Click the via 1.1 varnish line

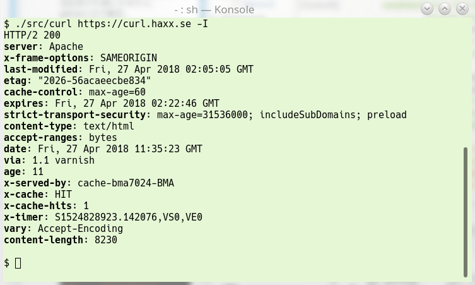pyautogui.click(x=49, y=161)
